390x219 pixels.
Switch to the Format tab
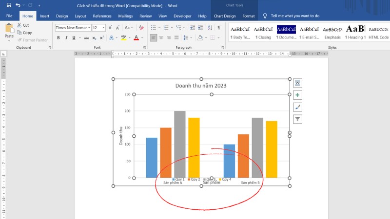click(249, 16)
